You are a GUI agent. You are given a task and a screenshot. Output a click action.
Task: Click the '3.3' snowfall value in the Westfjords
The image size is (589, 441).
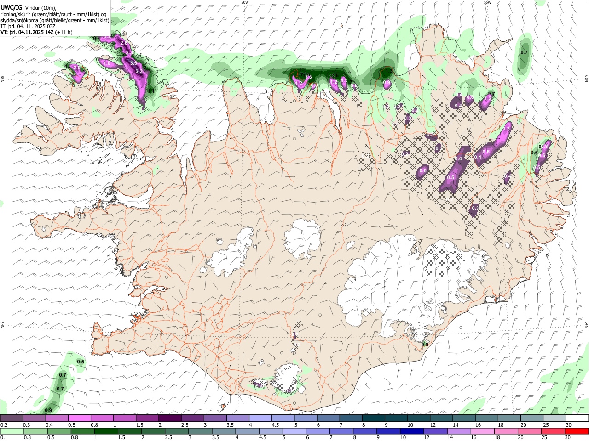tap(139, 71)
